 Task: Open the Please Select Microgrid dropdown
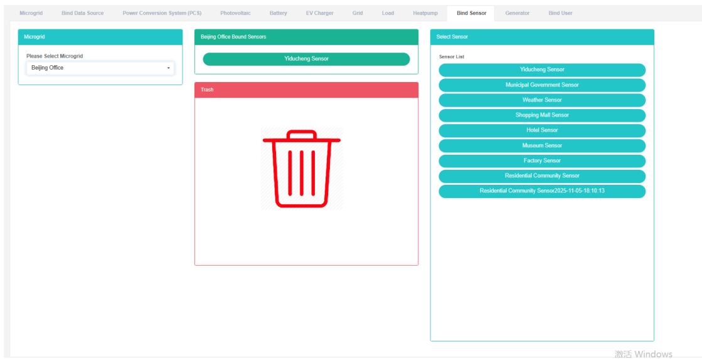click(x=100, y=68)
